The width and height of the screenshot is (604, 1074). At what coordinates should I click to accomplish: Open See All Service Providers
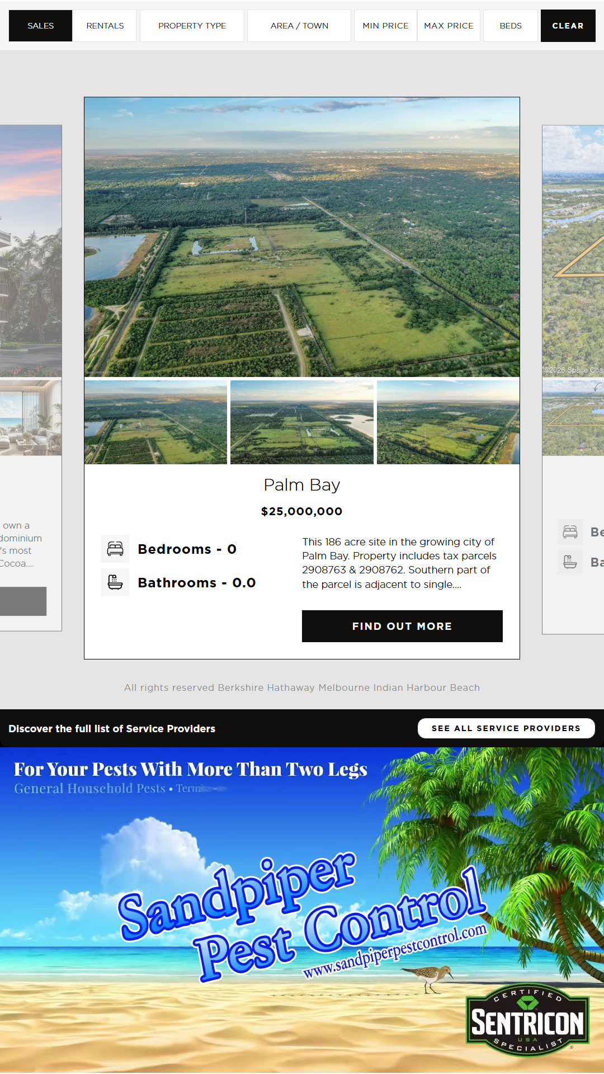[506, 728]
